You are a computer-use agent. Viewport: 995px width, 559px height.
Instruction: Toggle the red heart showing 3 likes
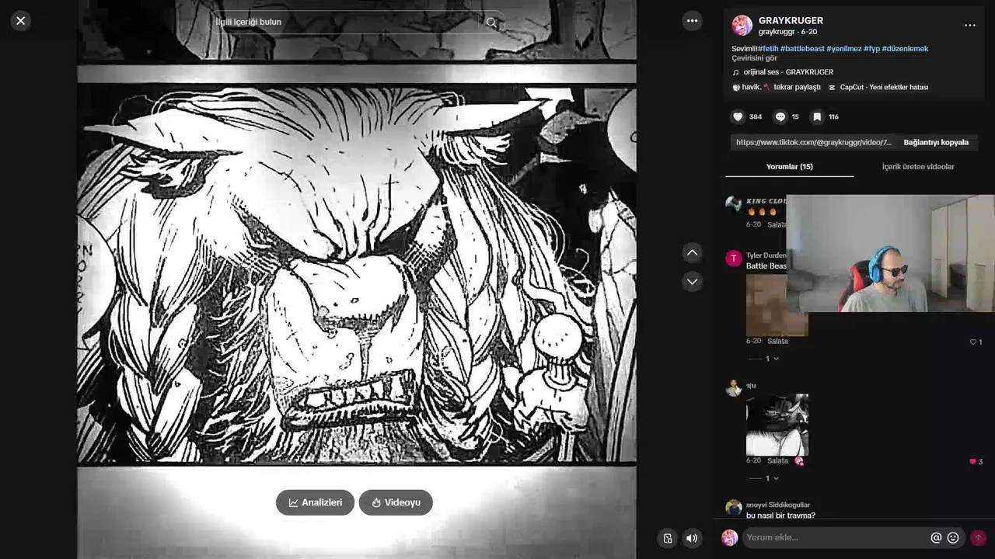[x=972, y=461]
